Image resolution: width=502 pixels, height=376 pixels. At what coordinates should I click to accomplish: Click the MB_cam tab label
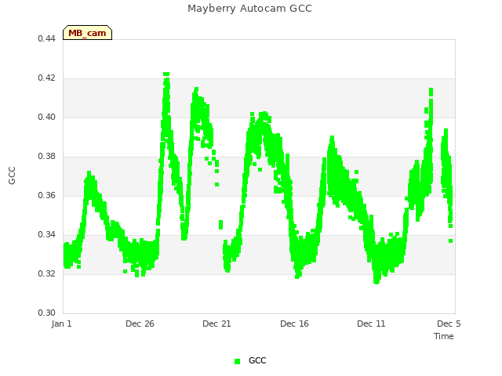(87, 33)
